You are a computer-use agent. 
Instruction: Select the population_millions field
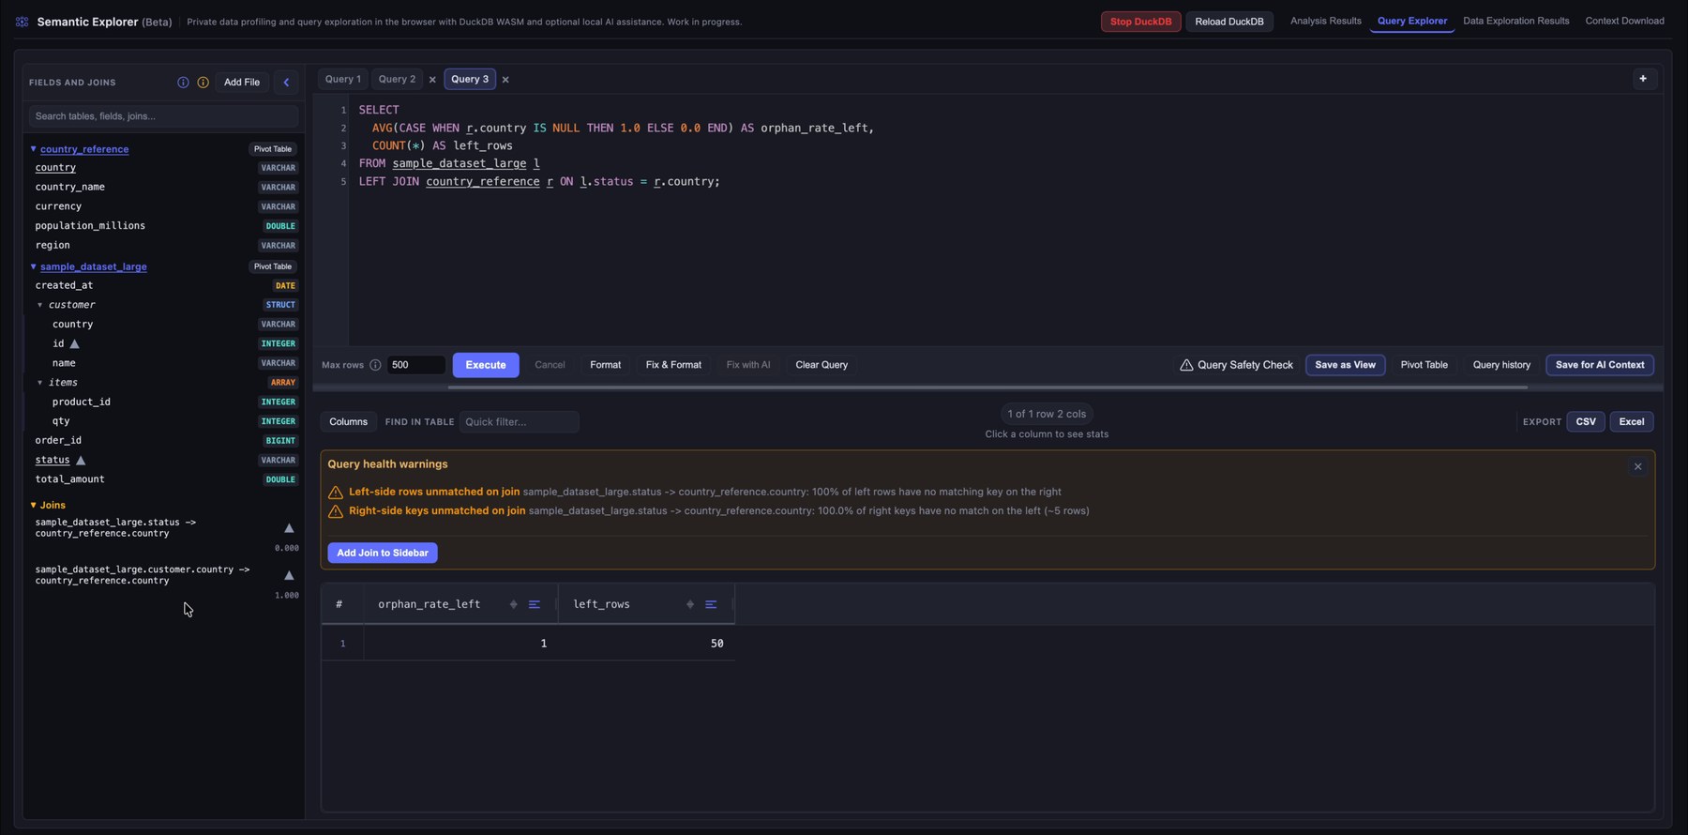pyautogui.click(x=90, y=226)
